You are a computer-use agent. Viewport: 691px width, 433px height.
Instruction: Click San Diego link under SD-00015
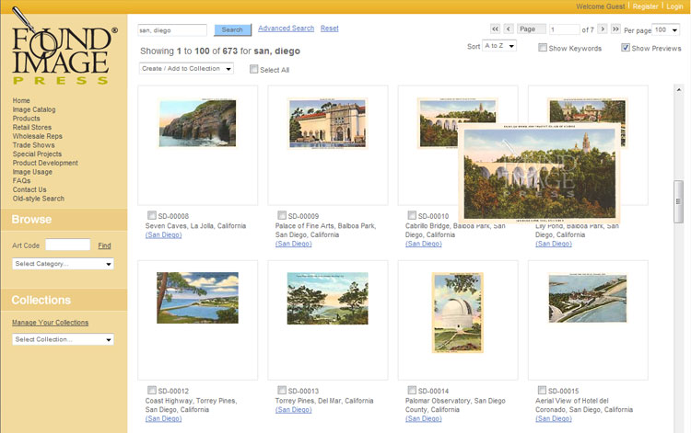coord(554,418)
